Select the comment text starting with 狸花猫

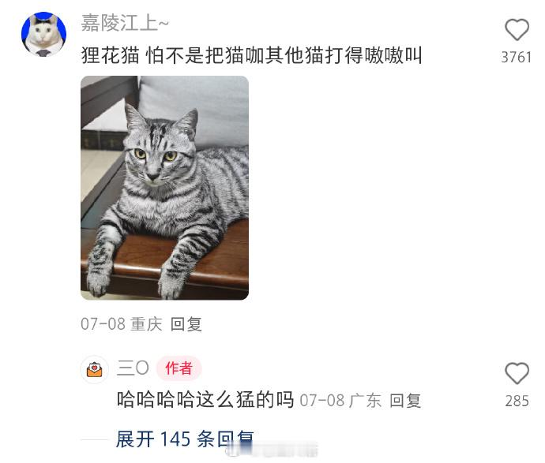(x=252, y=55)
